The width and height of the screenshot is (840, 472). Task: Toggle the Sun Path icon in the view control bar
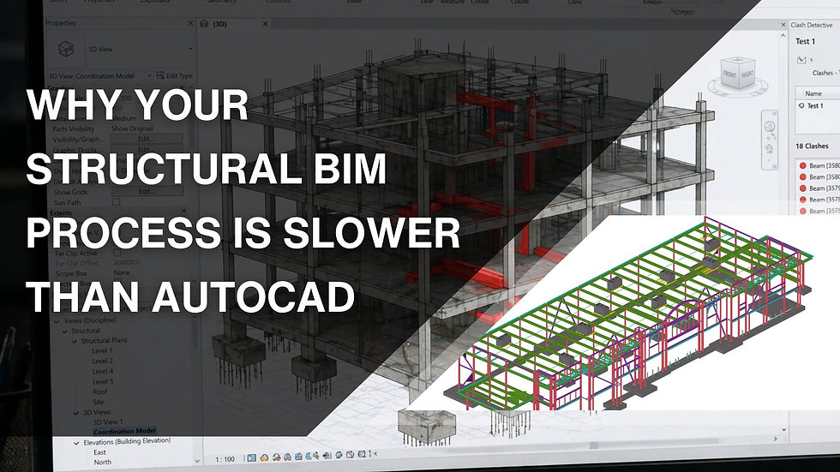pos(276,457)
